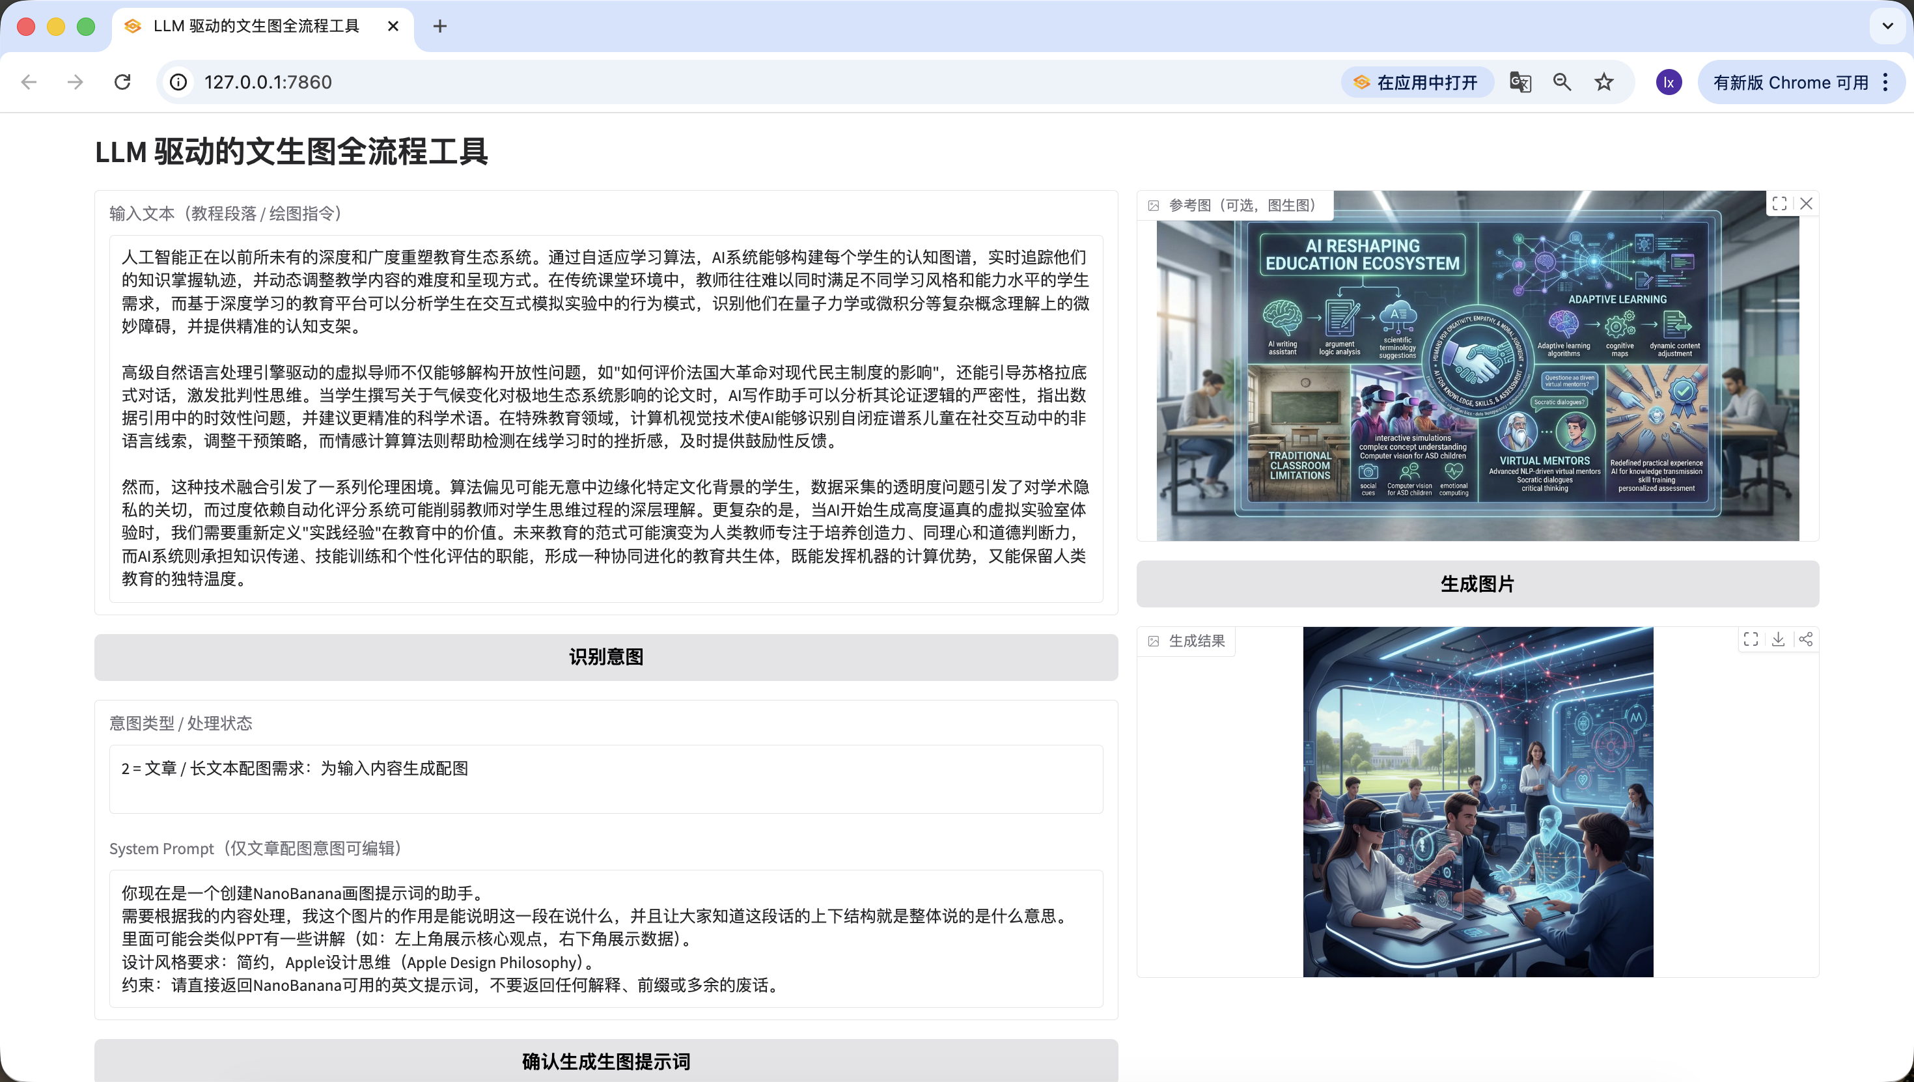
Task: Expand the tab search chevron
Action: tap(1887, 26)
